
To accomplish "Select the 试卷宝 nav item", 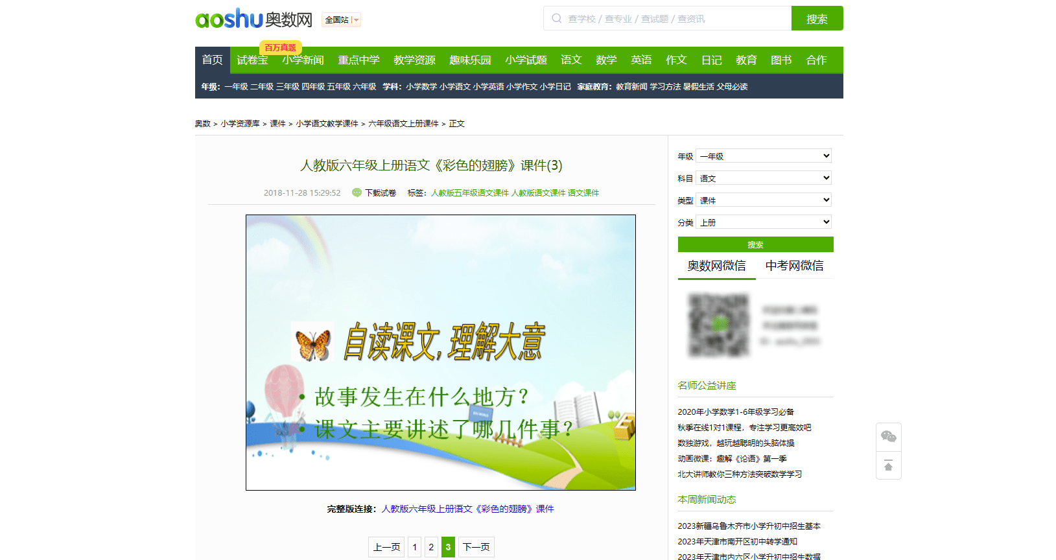I will (252, 60).
